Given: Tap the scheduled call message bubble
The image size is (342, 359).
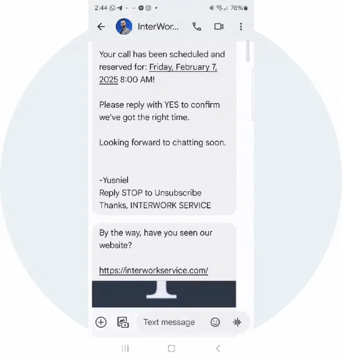Looking at the screenshot, I should (x=164, y=128).
